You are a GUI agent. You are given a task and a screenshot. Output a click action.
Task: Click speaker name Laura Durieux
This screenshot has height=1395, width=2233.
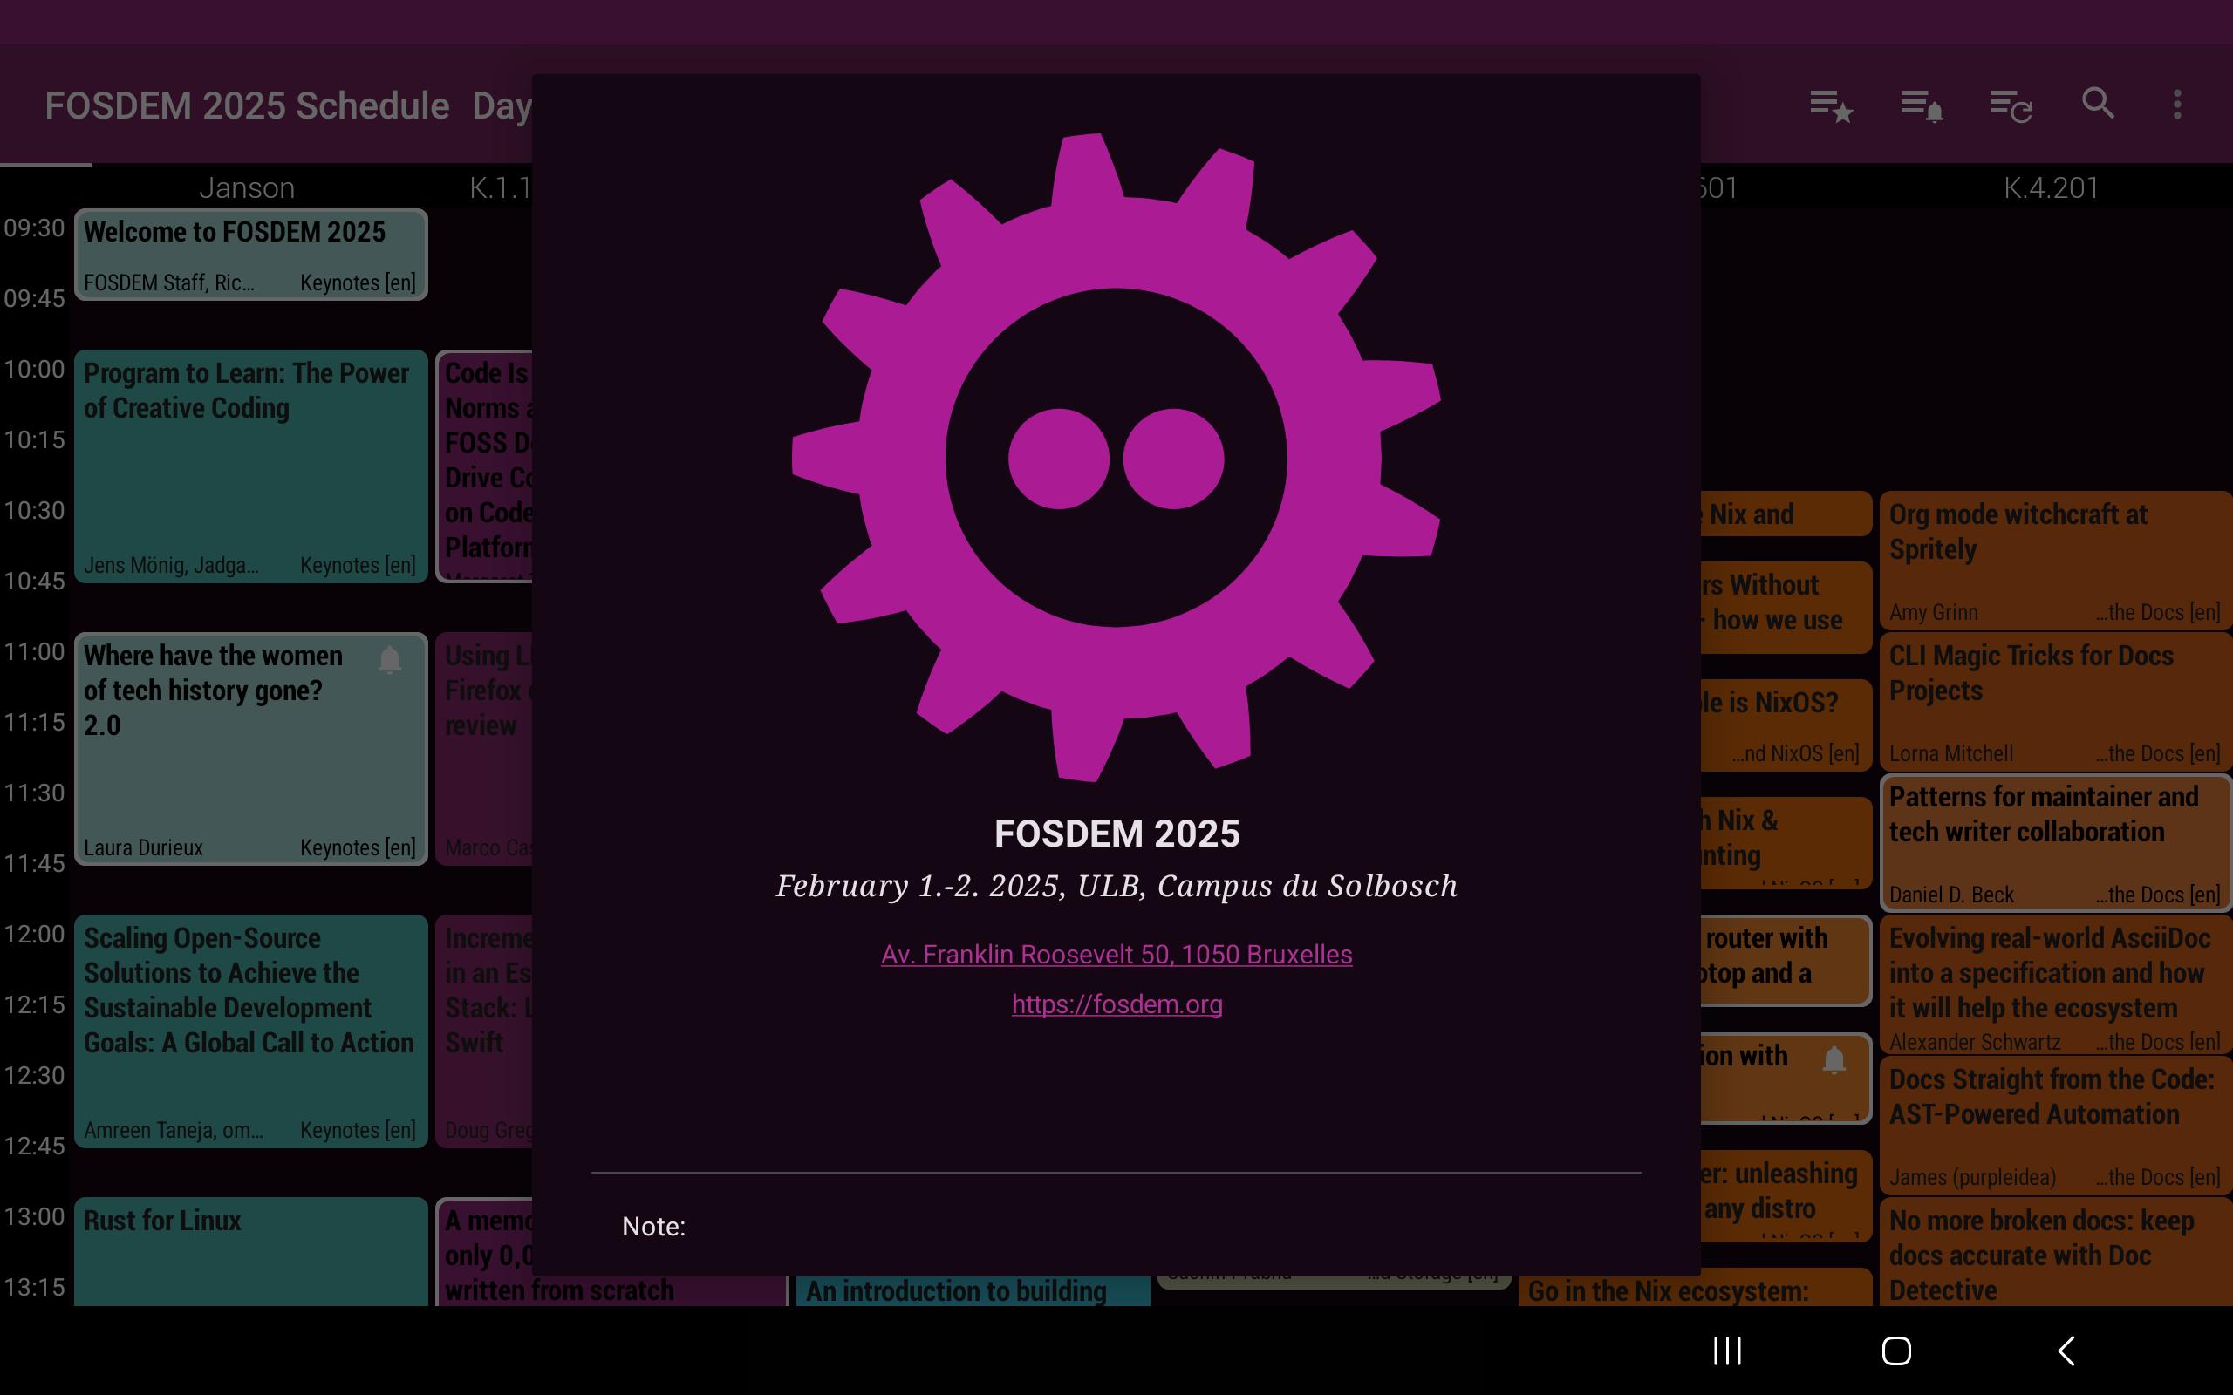143,847
